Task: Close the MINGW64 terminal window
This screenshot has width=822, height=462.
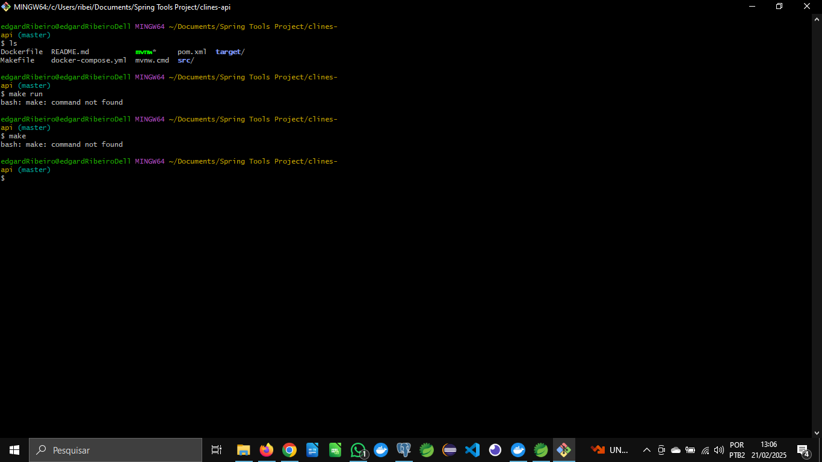Action: point(808,7)
